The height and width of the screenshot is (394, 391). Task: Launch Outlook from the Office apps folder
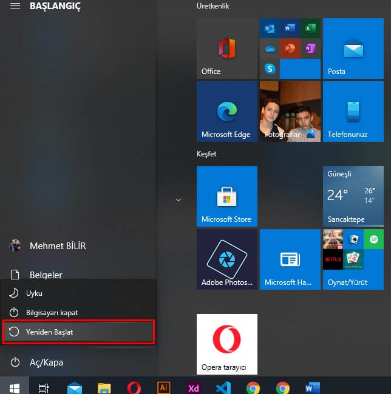point(270,28)
